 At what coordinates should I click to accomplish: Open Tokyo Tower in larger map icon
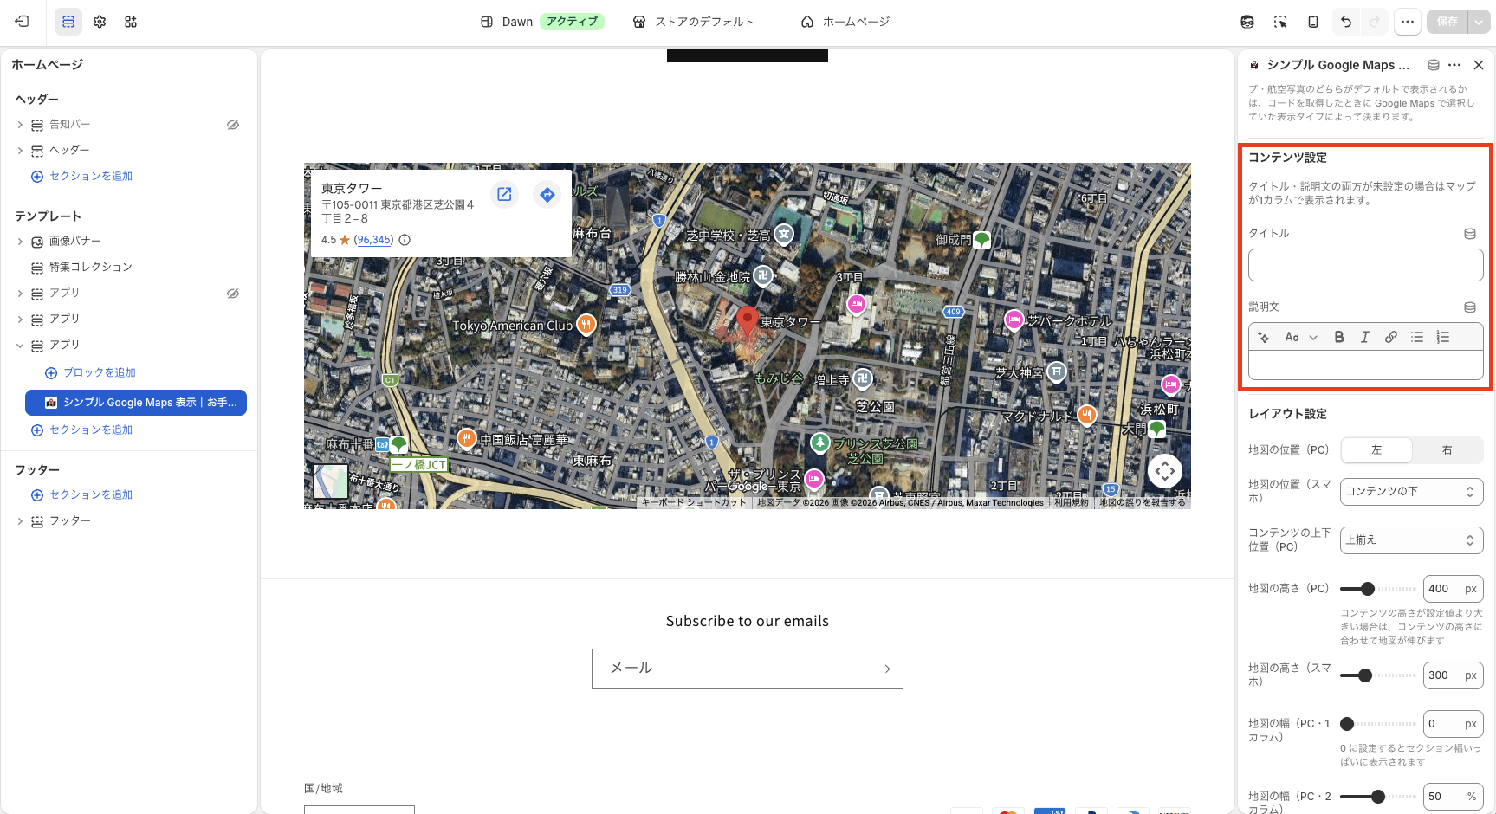click(x=504, y=195)
